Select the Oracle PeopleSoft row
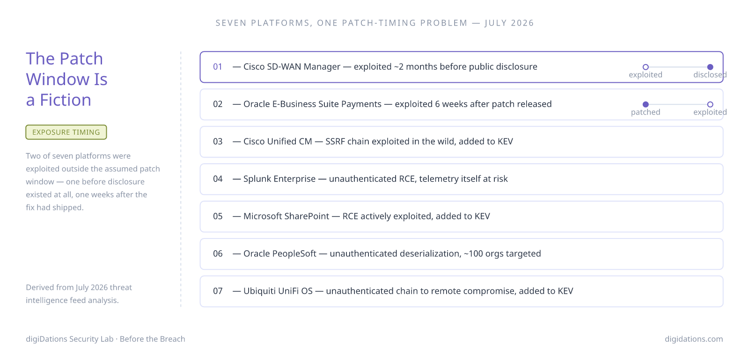The image size is (749, 361). (x=462, y=254)
